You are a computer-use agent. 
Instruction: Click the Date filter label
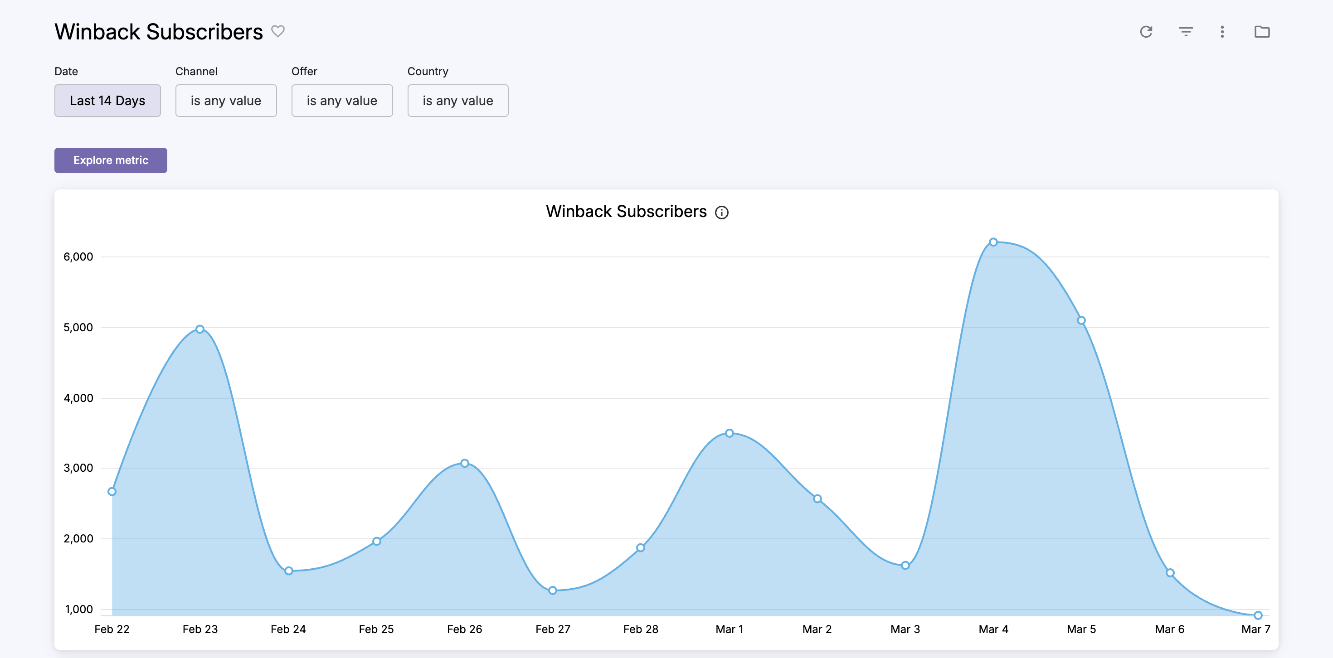click(x=66, y=72)
